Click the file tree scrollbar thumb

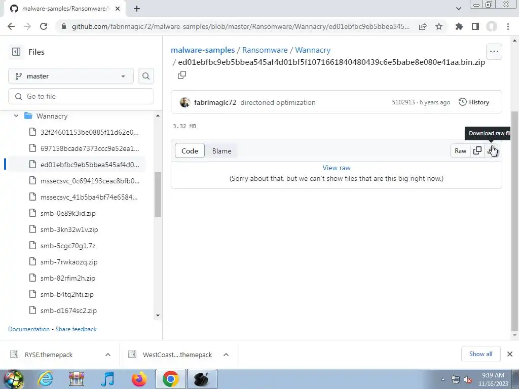[x=158, y=194]
